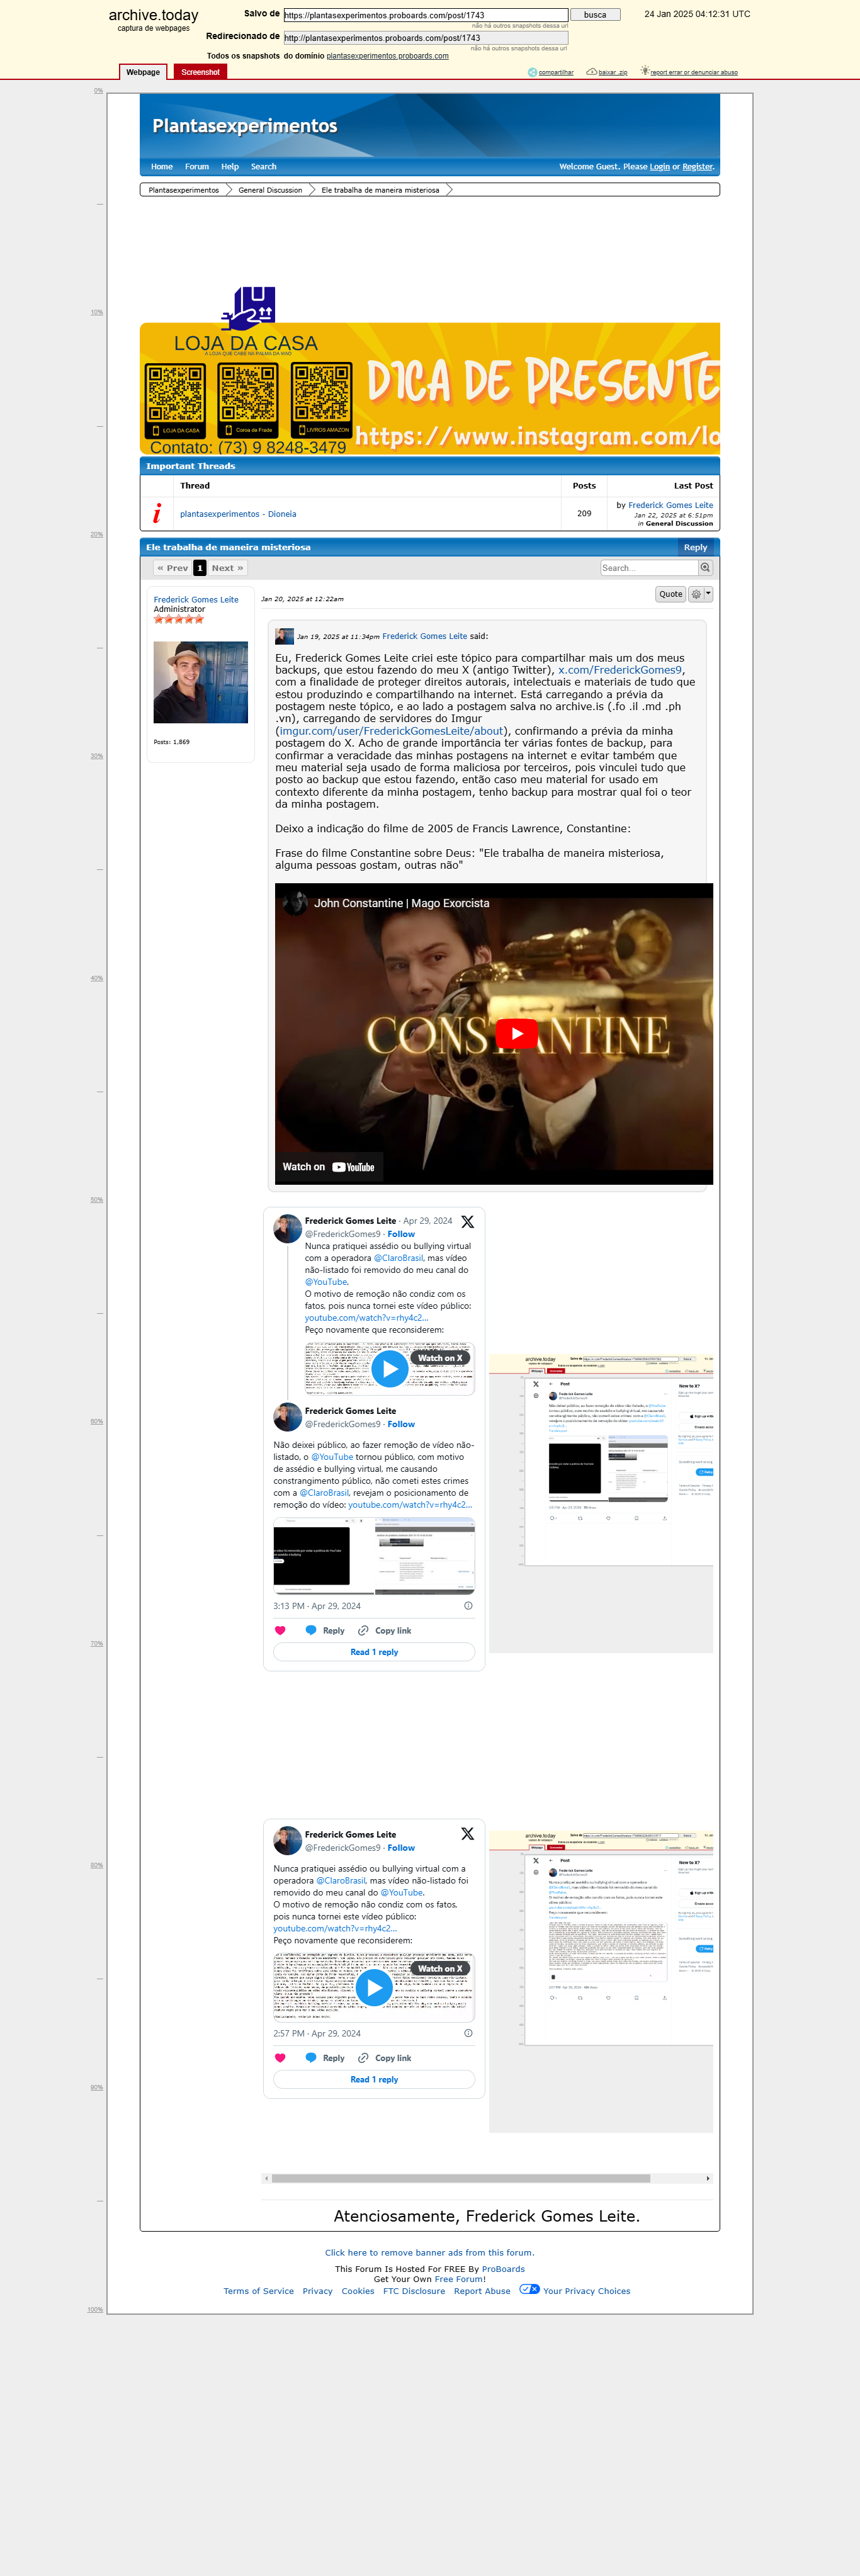The width and height of the screenshot is (860, 2576).
Task: Play the video in first tweet thread
Action: (x=389, y=1368)
